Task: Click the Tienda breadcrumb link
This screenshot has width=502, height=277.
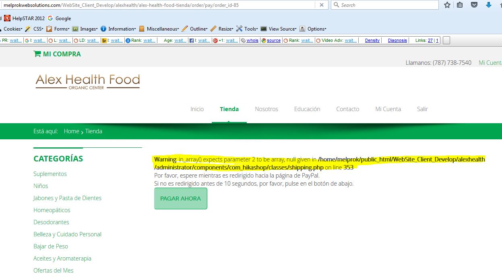Action: pyautogui.click(x=93, y=131)
